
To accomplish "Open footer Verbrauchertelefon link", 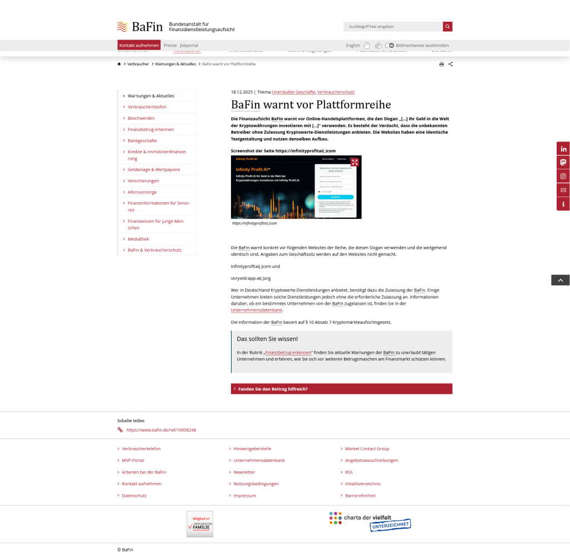I will tap(141, 448).
